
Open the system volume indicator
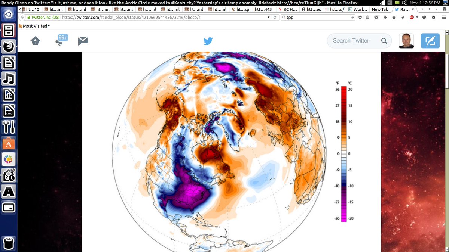(404, 3)
